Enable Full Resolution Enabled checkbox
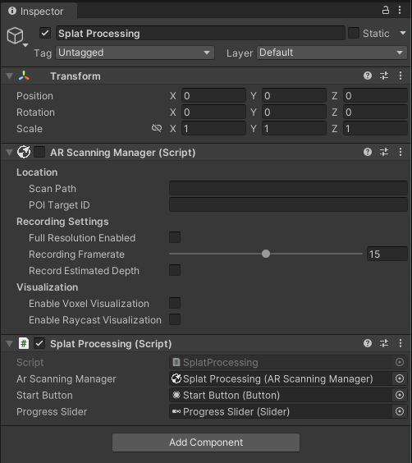412x463 pixels. (x=175, y=237)
